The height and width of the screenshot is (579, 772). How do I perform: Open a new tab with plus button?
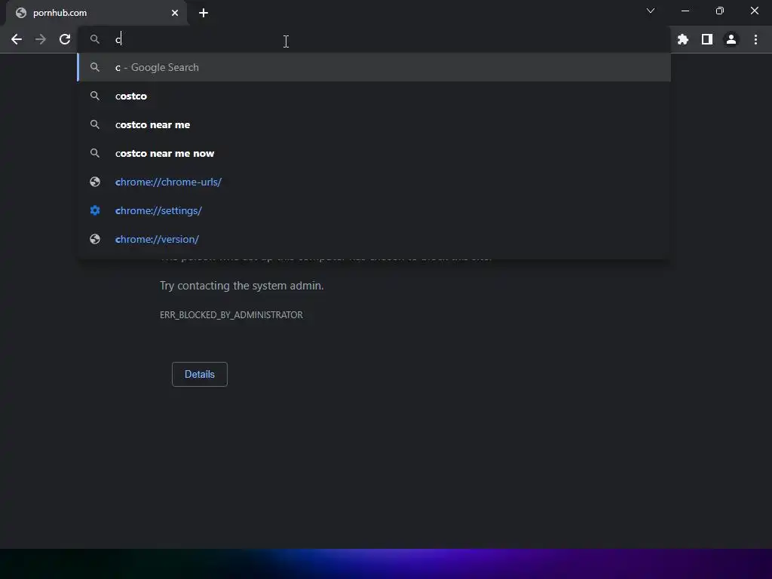click(204, 13)
